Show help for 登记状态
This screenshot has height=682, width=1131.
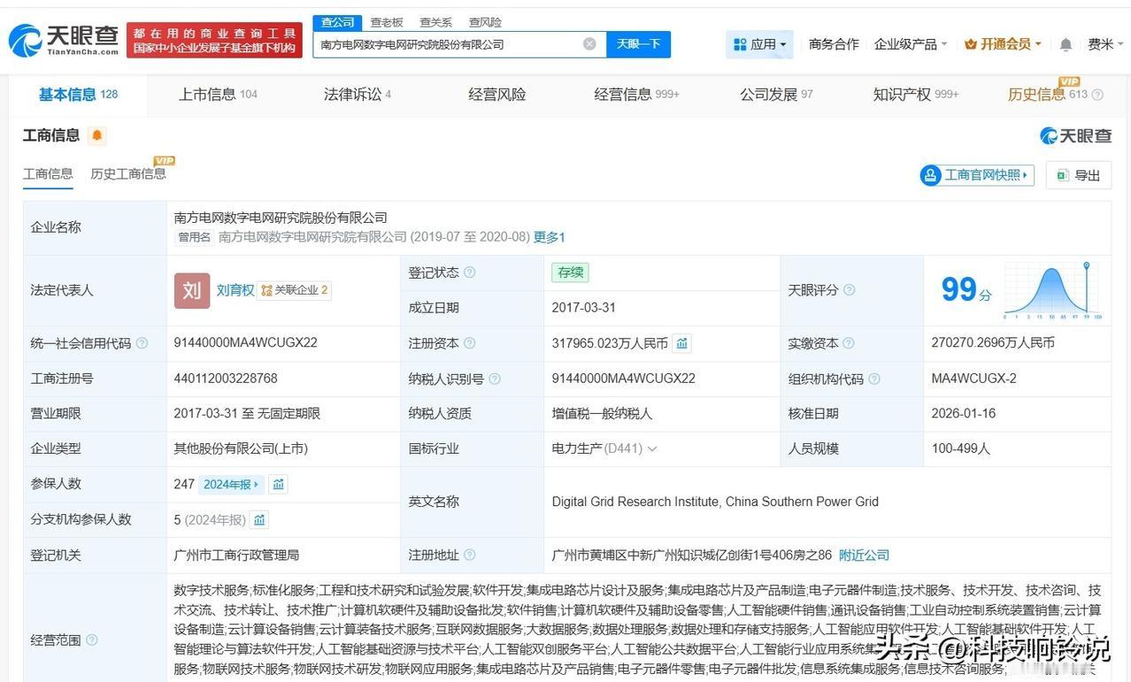470,272
